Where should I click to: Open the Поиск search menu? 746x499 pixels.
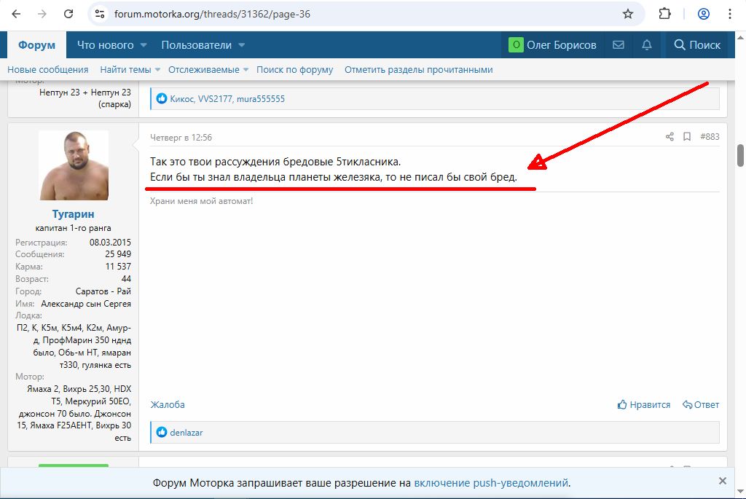click(x=697, y=45)
